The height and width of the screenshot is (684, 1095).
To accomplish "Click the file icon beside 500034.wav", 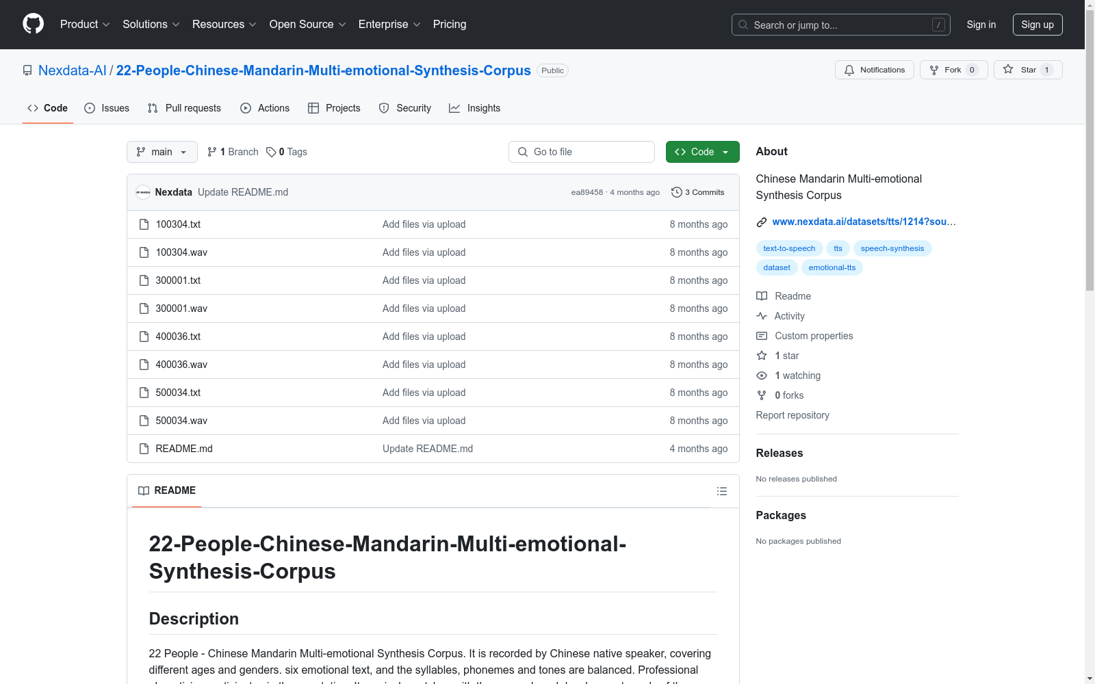I will pos(144,421).
